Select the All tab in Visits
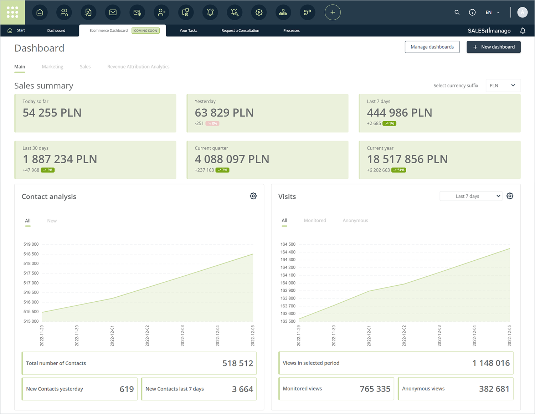 coord(284,220)
